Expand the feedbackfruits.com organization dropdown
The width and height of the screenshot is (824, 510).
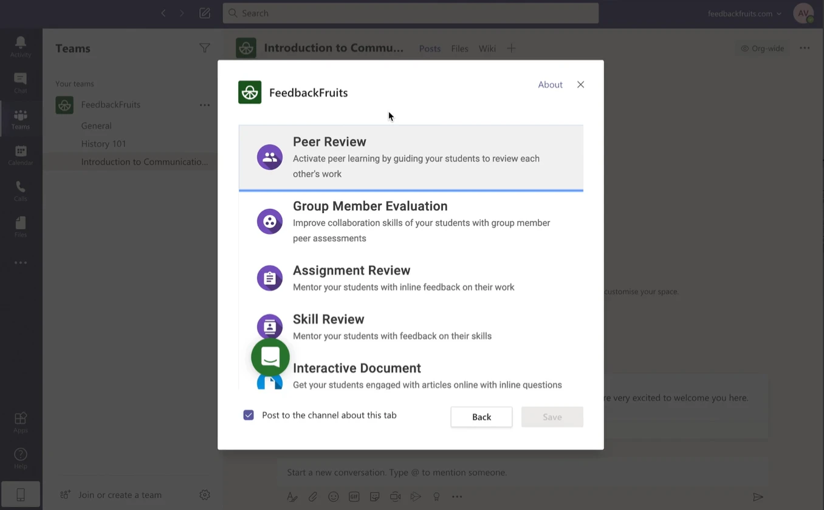pyautogui.click(x=744, y=13)
